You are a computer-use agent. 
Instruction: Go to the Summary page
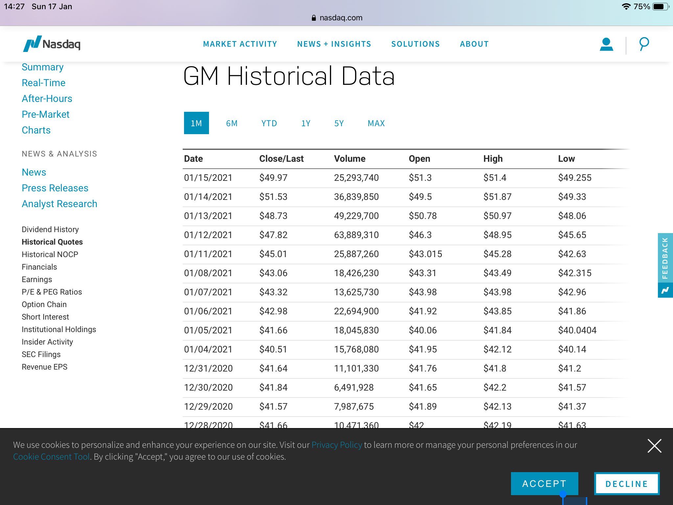[x=43, y=67]
